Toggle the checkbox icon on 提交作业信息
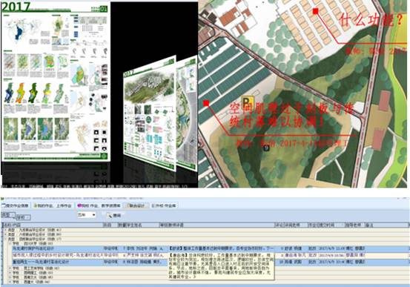Screen dimensions: 410x287 4,205
